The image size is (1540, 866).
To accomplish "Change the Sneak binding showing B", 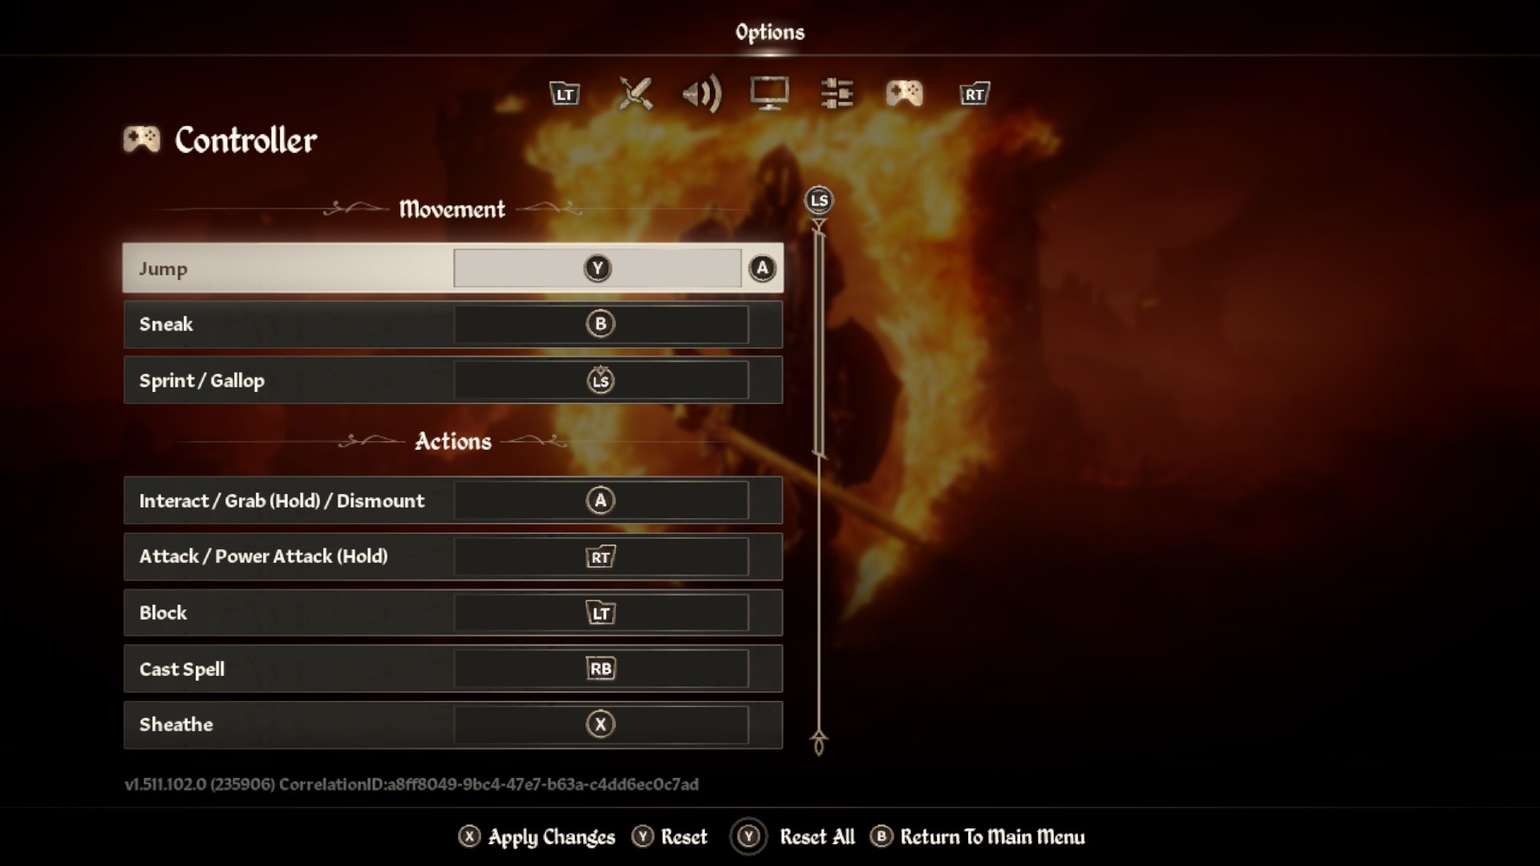I will click(453, 324).
